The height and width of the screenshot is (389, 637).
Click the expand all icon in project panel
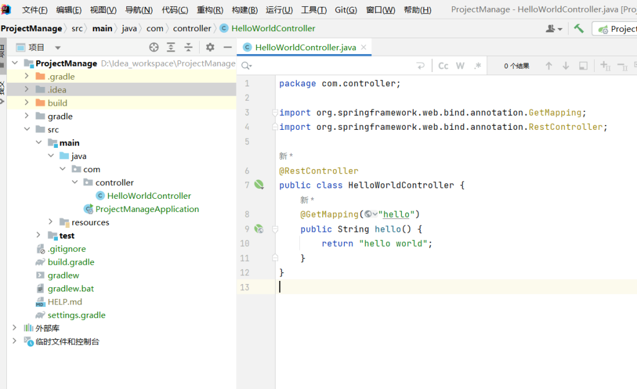[x=171, y=47]
